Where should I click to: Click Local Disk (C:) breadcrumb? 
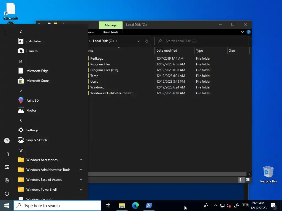[x=103, y=41]
